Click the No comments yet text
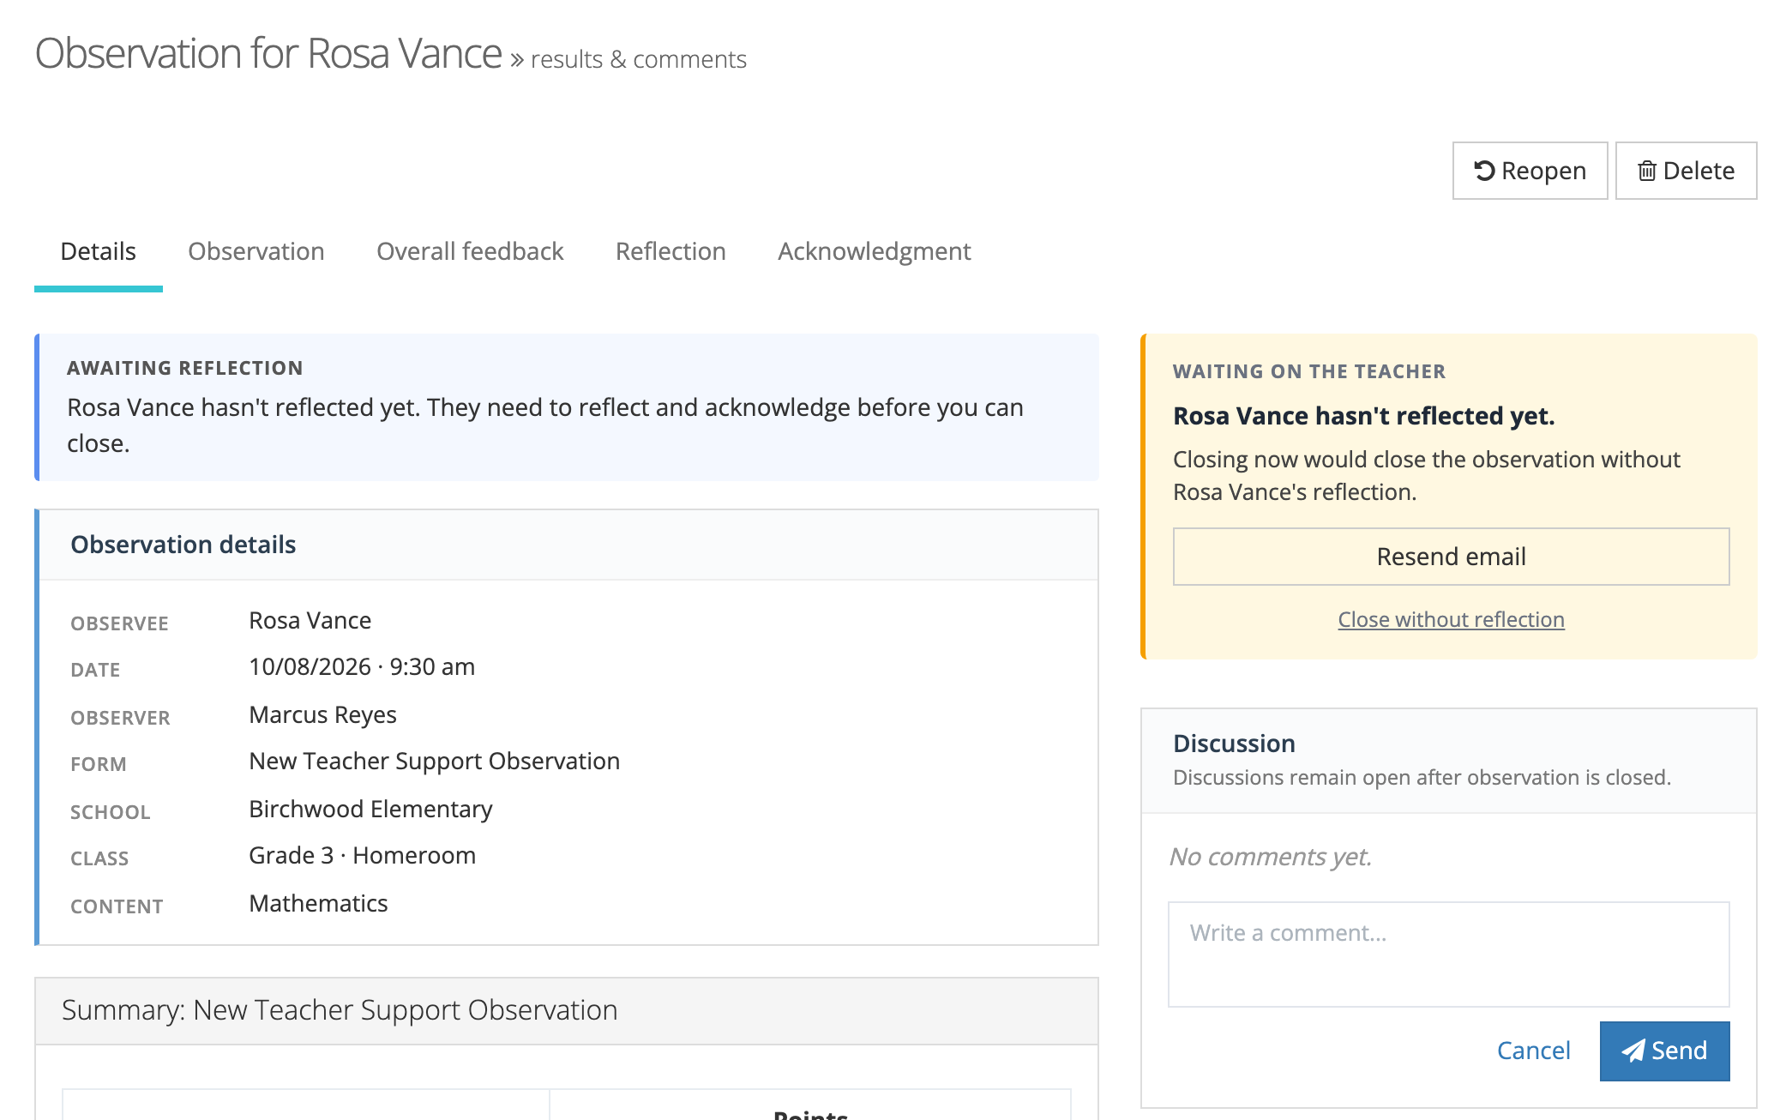 pos(1270,857)
